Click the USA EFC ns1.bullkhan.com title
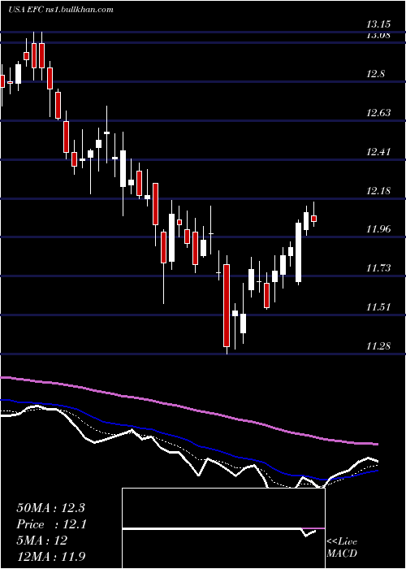The width and height of the screenshot is (406, 569). coord(61,10)
